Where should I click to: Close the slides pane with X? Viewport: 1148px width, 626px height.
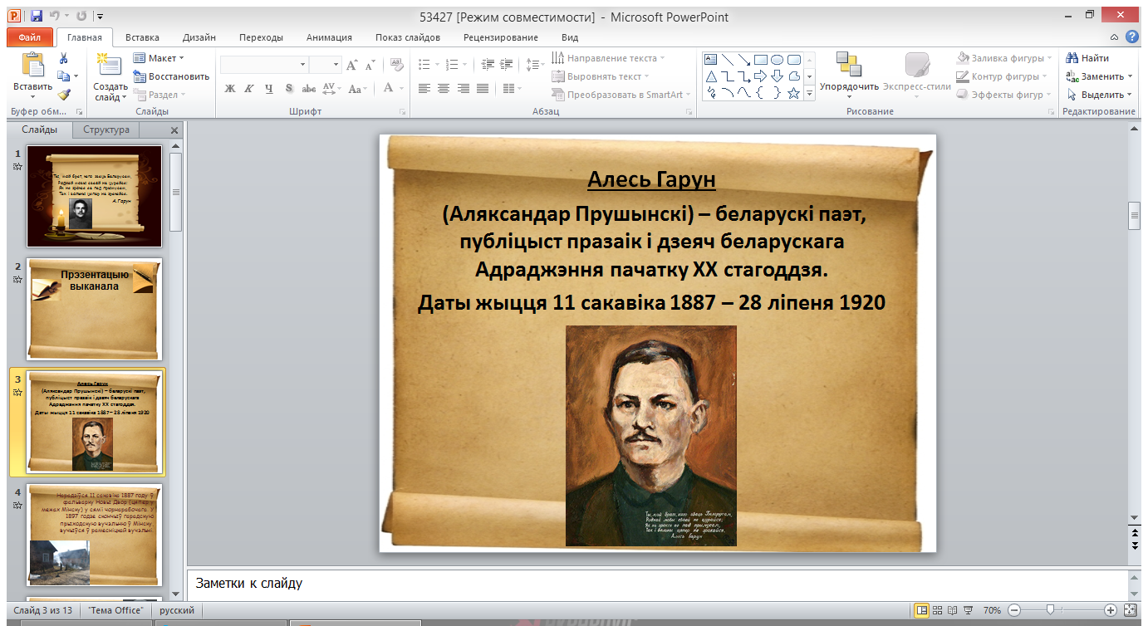pyautogui.click(x=174, y=130)
